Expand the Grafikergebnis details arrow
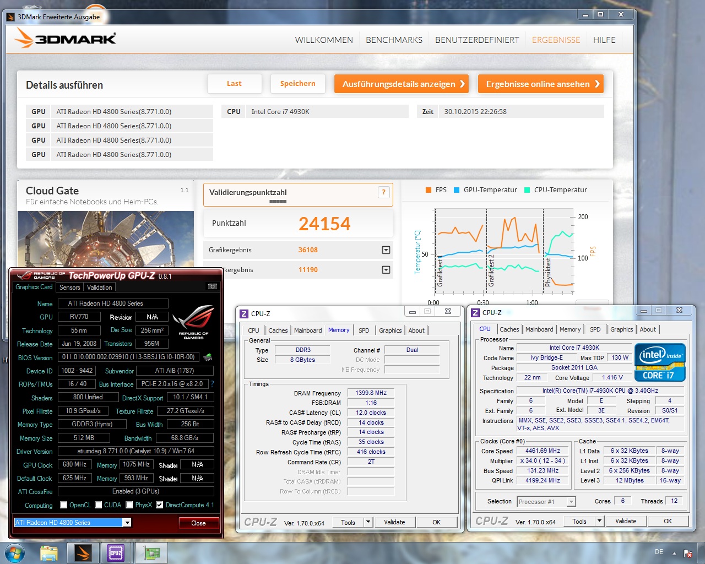Screen dimensions: 705x564 click(386, 250)
